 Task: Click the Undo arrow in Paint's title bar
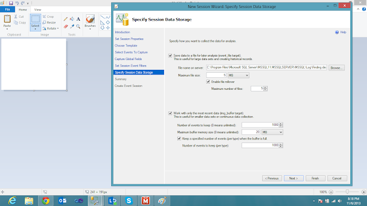tap(17, 3)
